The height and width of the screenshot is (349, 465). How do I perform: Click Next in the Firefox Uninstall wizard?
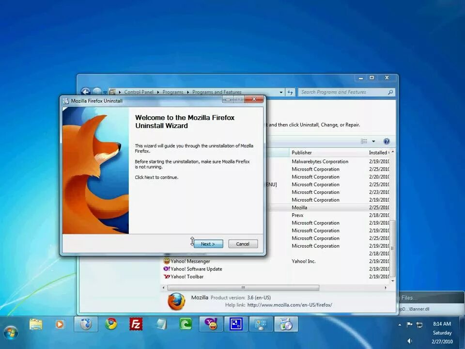pyautogui.click(x=208, y=244)
